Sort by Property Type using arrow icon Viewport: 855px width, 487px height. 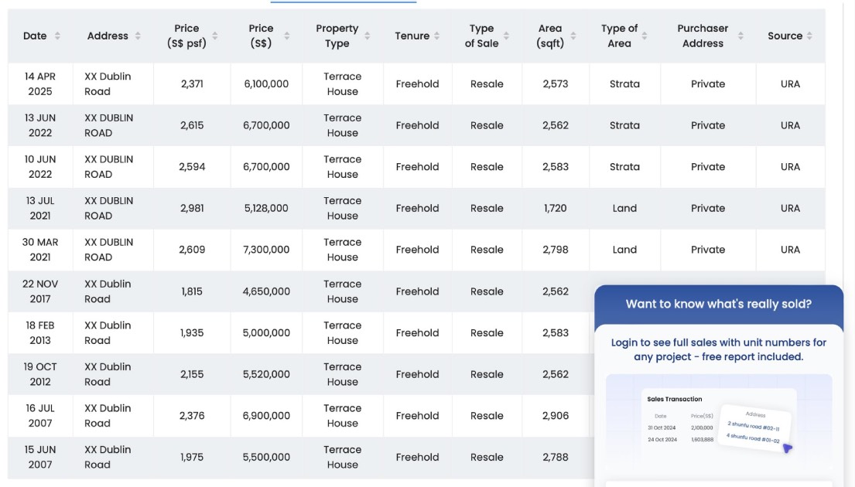pos(368,36)
